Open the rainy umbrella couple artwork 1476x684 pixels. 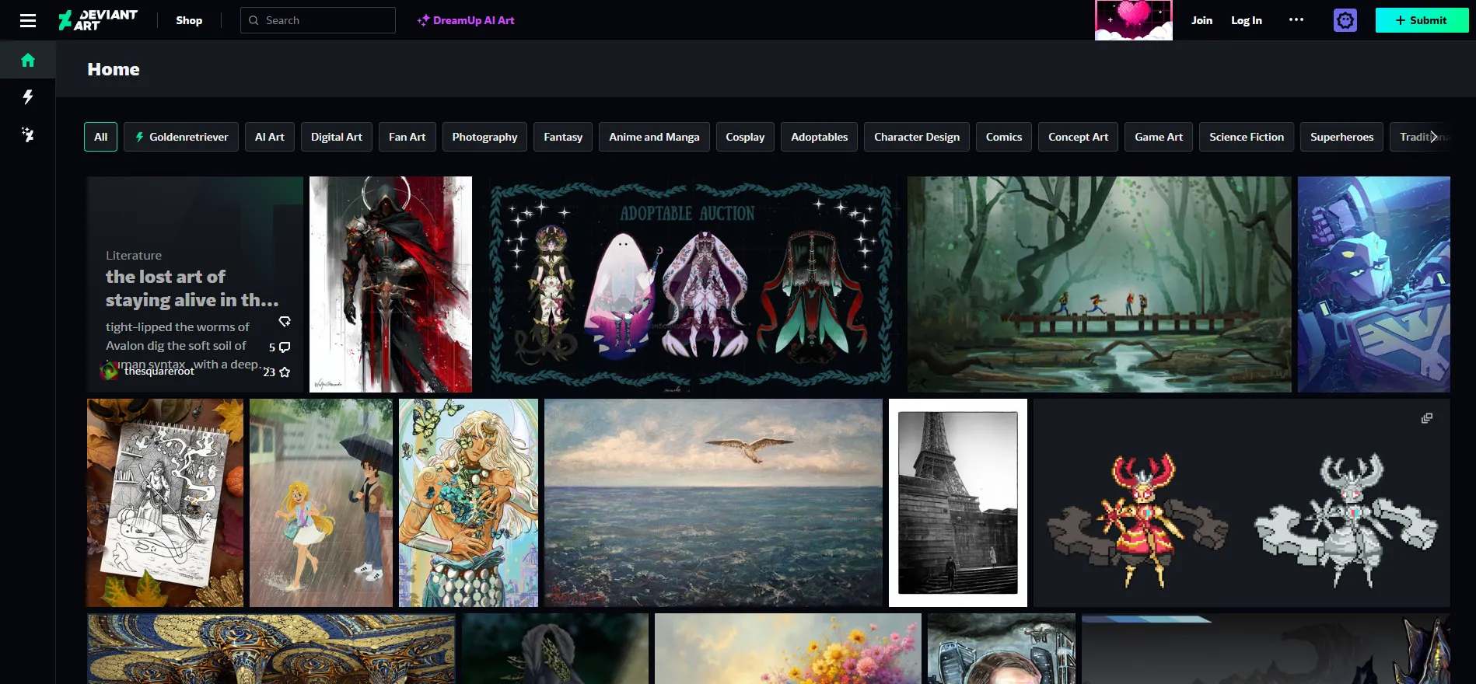[x=321, y=503]
